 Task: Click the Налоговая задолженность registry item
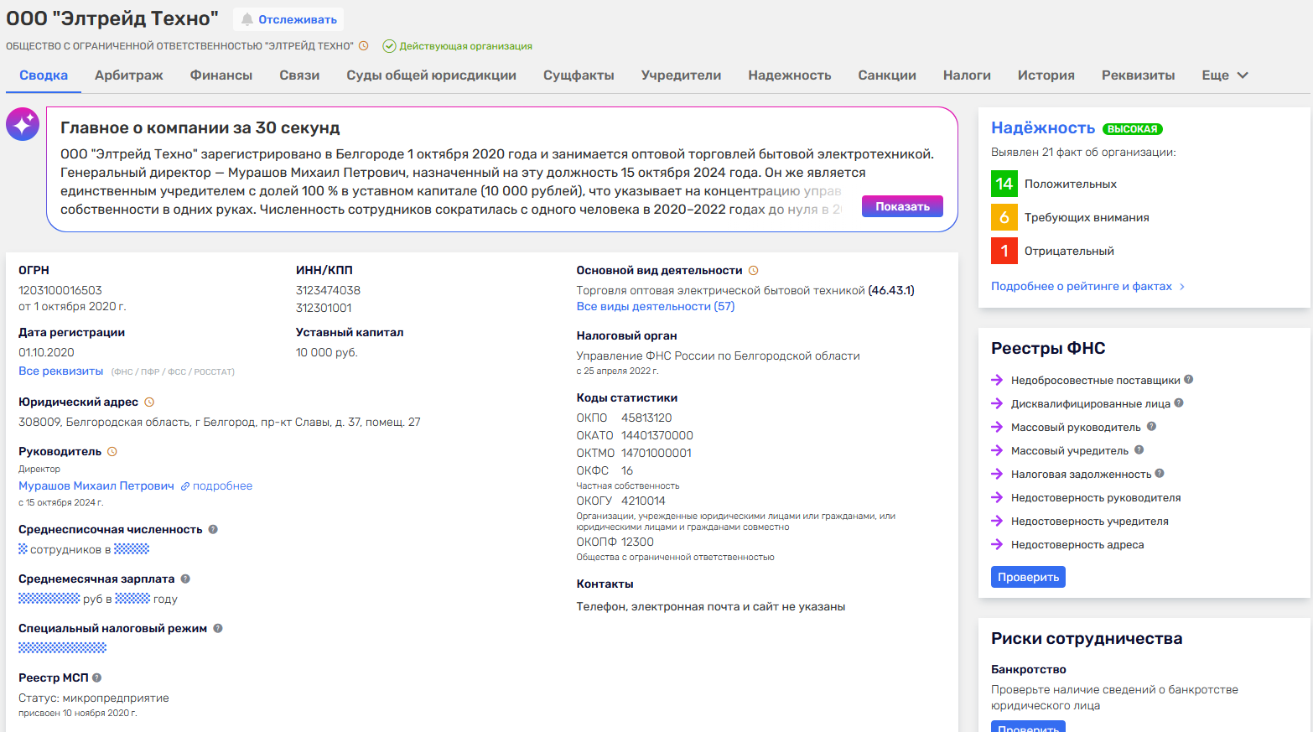click(x=1081, y=474)
